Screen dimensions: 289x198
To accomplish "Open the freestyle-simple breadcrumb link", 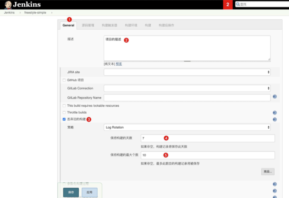I will [35, 12].
